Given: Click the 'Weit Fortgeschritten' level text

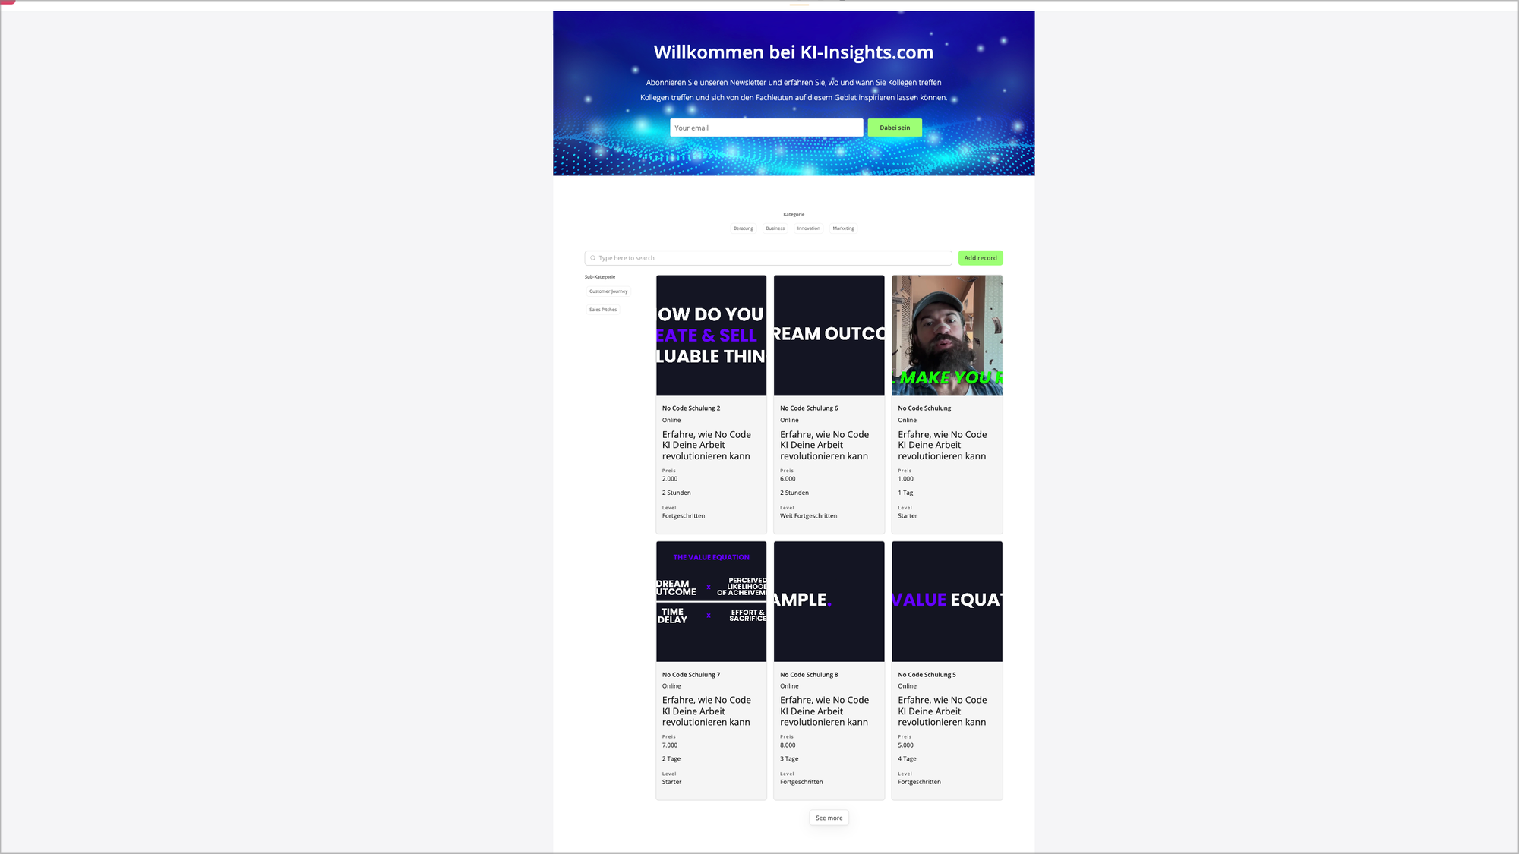Looking at the screenshot, I should click(x=808, y=516).
